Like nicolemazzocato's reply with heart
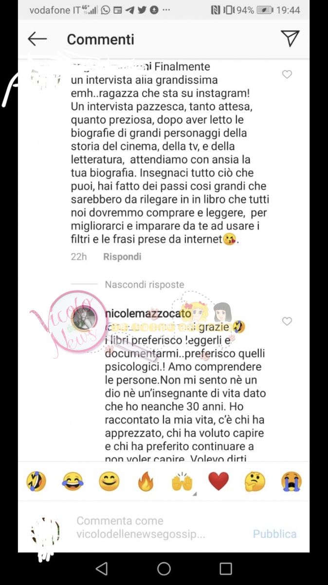 click(287, 321)
